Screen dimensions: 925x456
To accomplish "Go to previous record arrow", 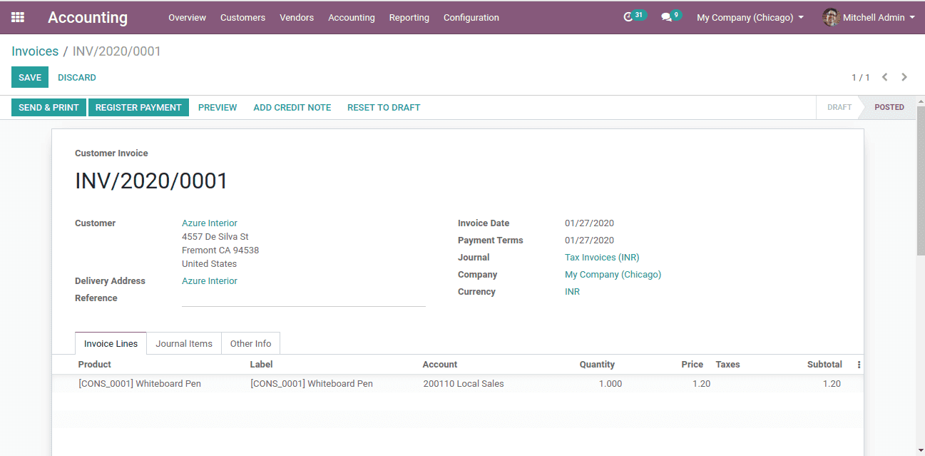I will [884, 77].
